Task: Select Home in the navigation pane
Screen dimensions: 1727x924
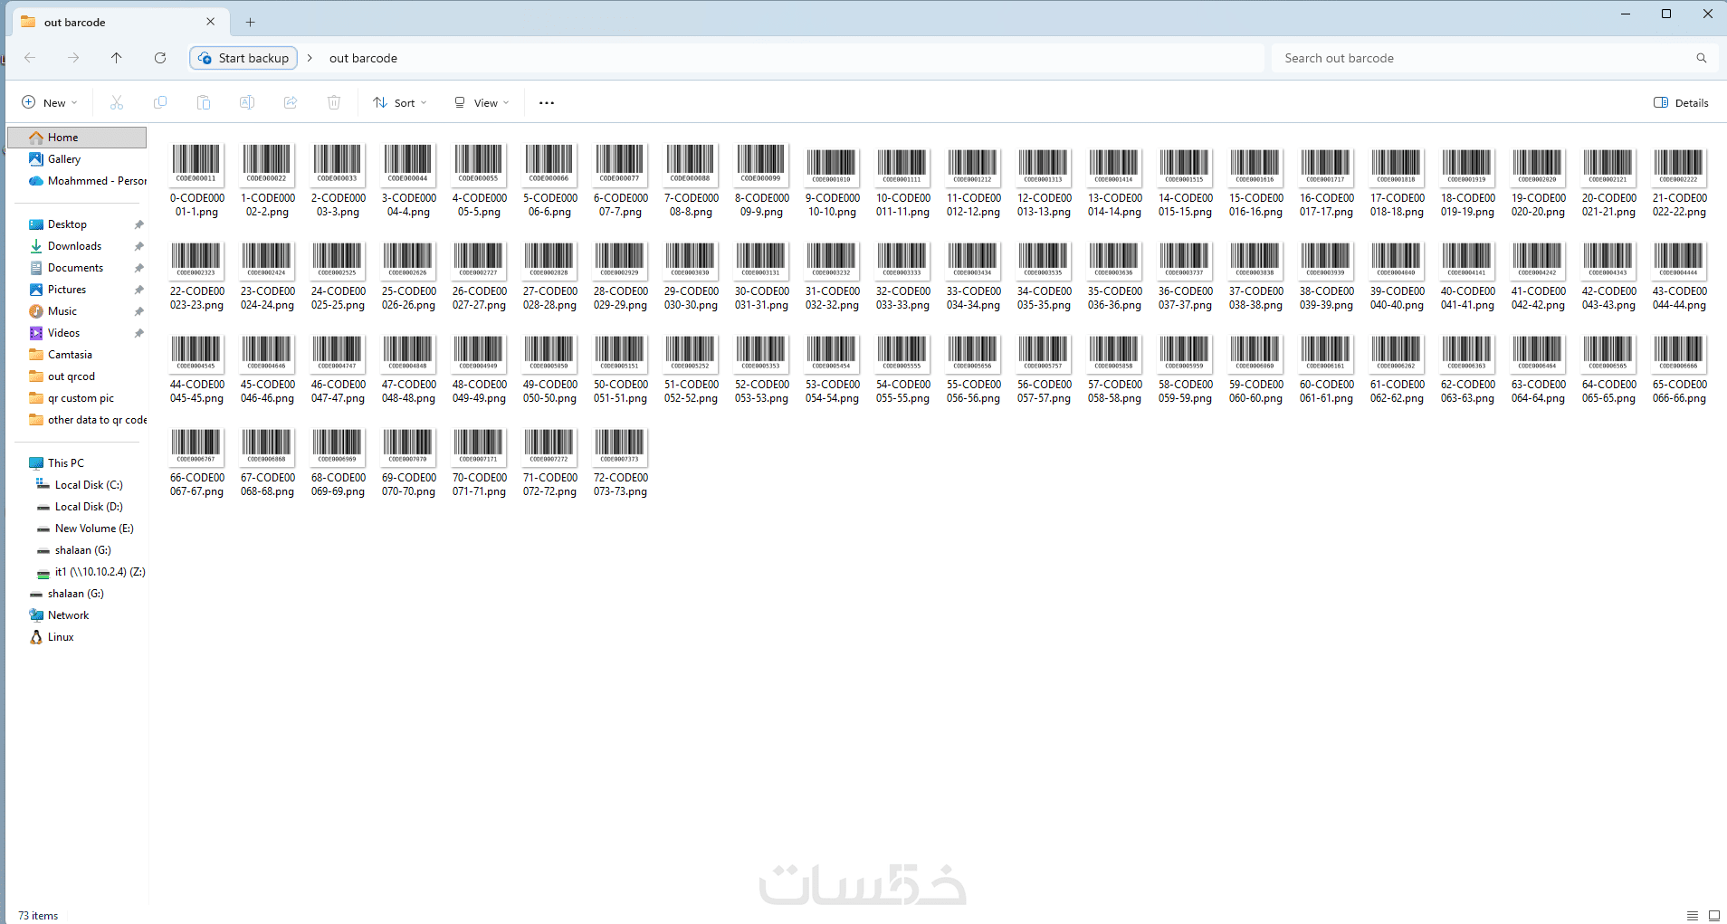Action: [77, 138]
